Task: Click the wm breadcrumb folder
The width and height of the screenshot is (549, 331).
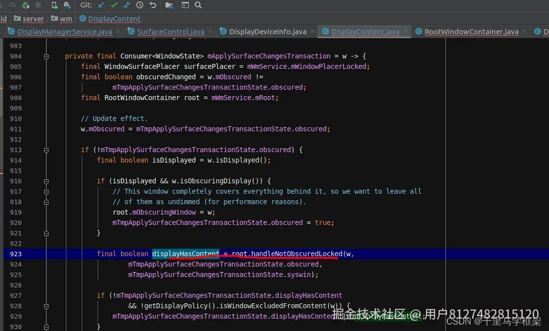Action: point(61,18)
